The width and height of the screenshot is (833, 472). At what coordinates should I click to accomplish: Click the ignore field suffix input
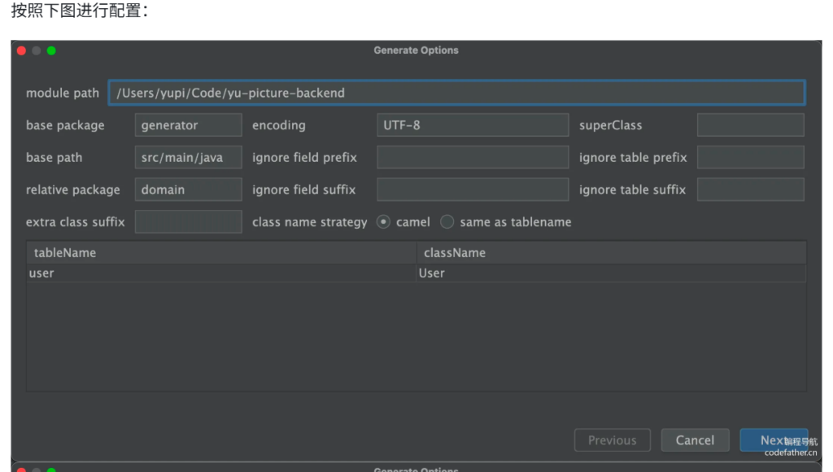473,190
